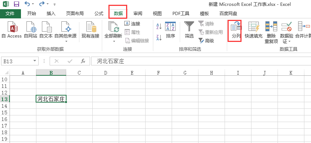311x143 pixels.
Task: Open the 模板 tab
Action: (x=204, y=14)
